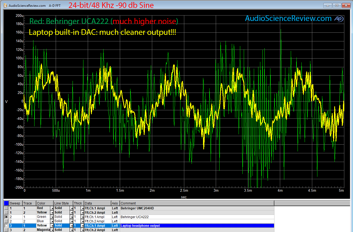Viewport: 353px width, 232px height.
Task: Click the Thick column header
Action: pos(79,203)
